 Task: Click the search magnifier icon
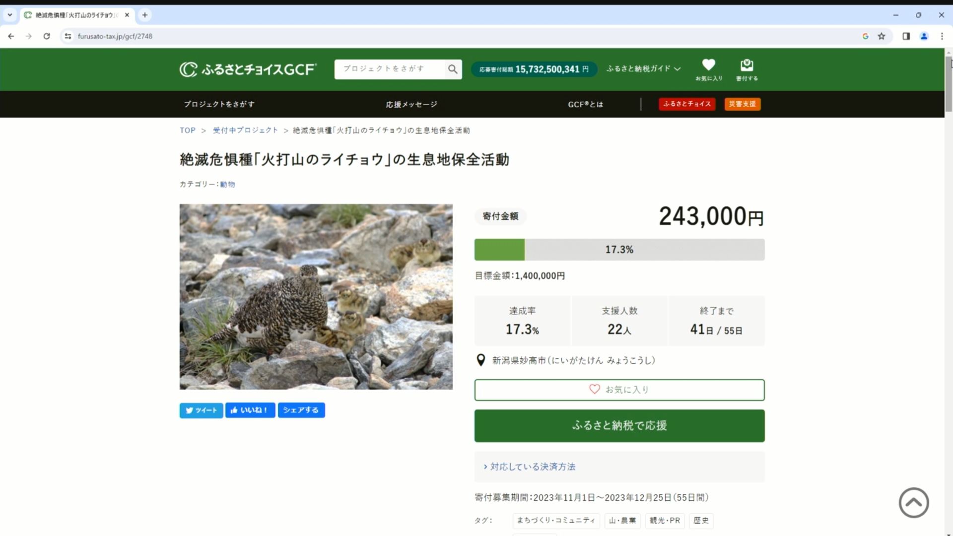click(x=452, y=69)
